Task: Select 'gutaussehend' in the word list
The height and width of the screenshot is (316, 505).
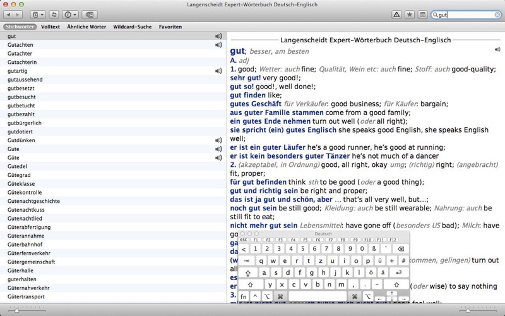Action: point(113,80)
